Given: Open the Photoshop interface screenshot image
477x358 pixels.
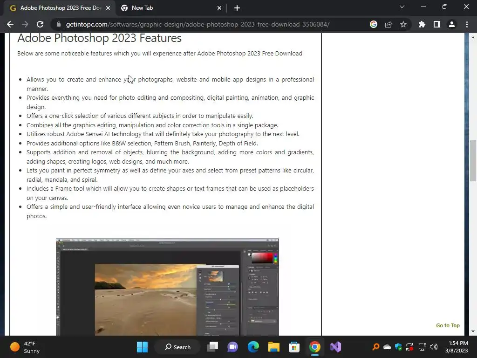Looking at the screenshot, I should tap(167, 287).
